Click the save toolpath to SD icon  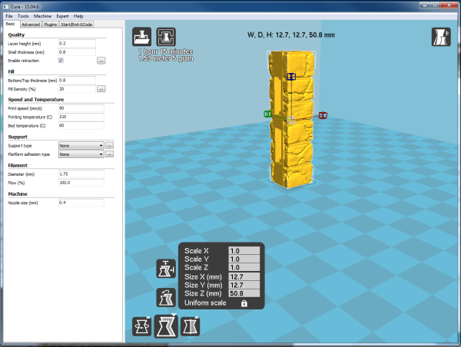pyautogui.click(x=164, y=37)
